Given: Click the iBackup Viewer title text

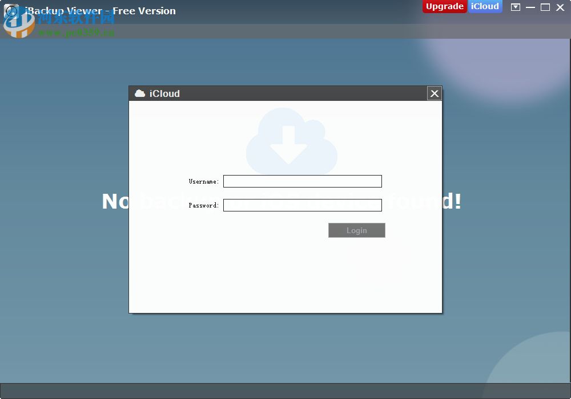Looking at the screenshot, I should coord(100,10).
